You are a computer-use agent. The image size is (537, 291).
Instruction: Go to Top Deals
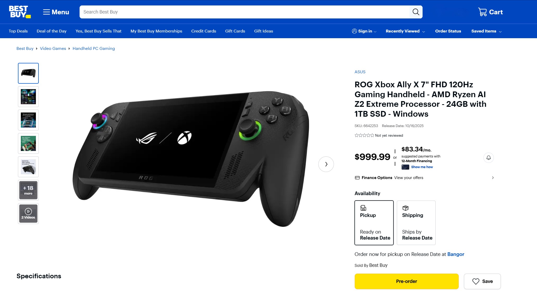point(18,31)
